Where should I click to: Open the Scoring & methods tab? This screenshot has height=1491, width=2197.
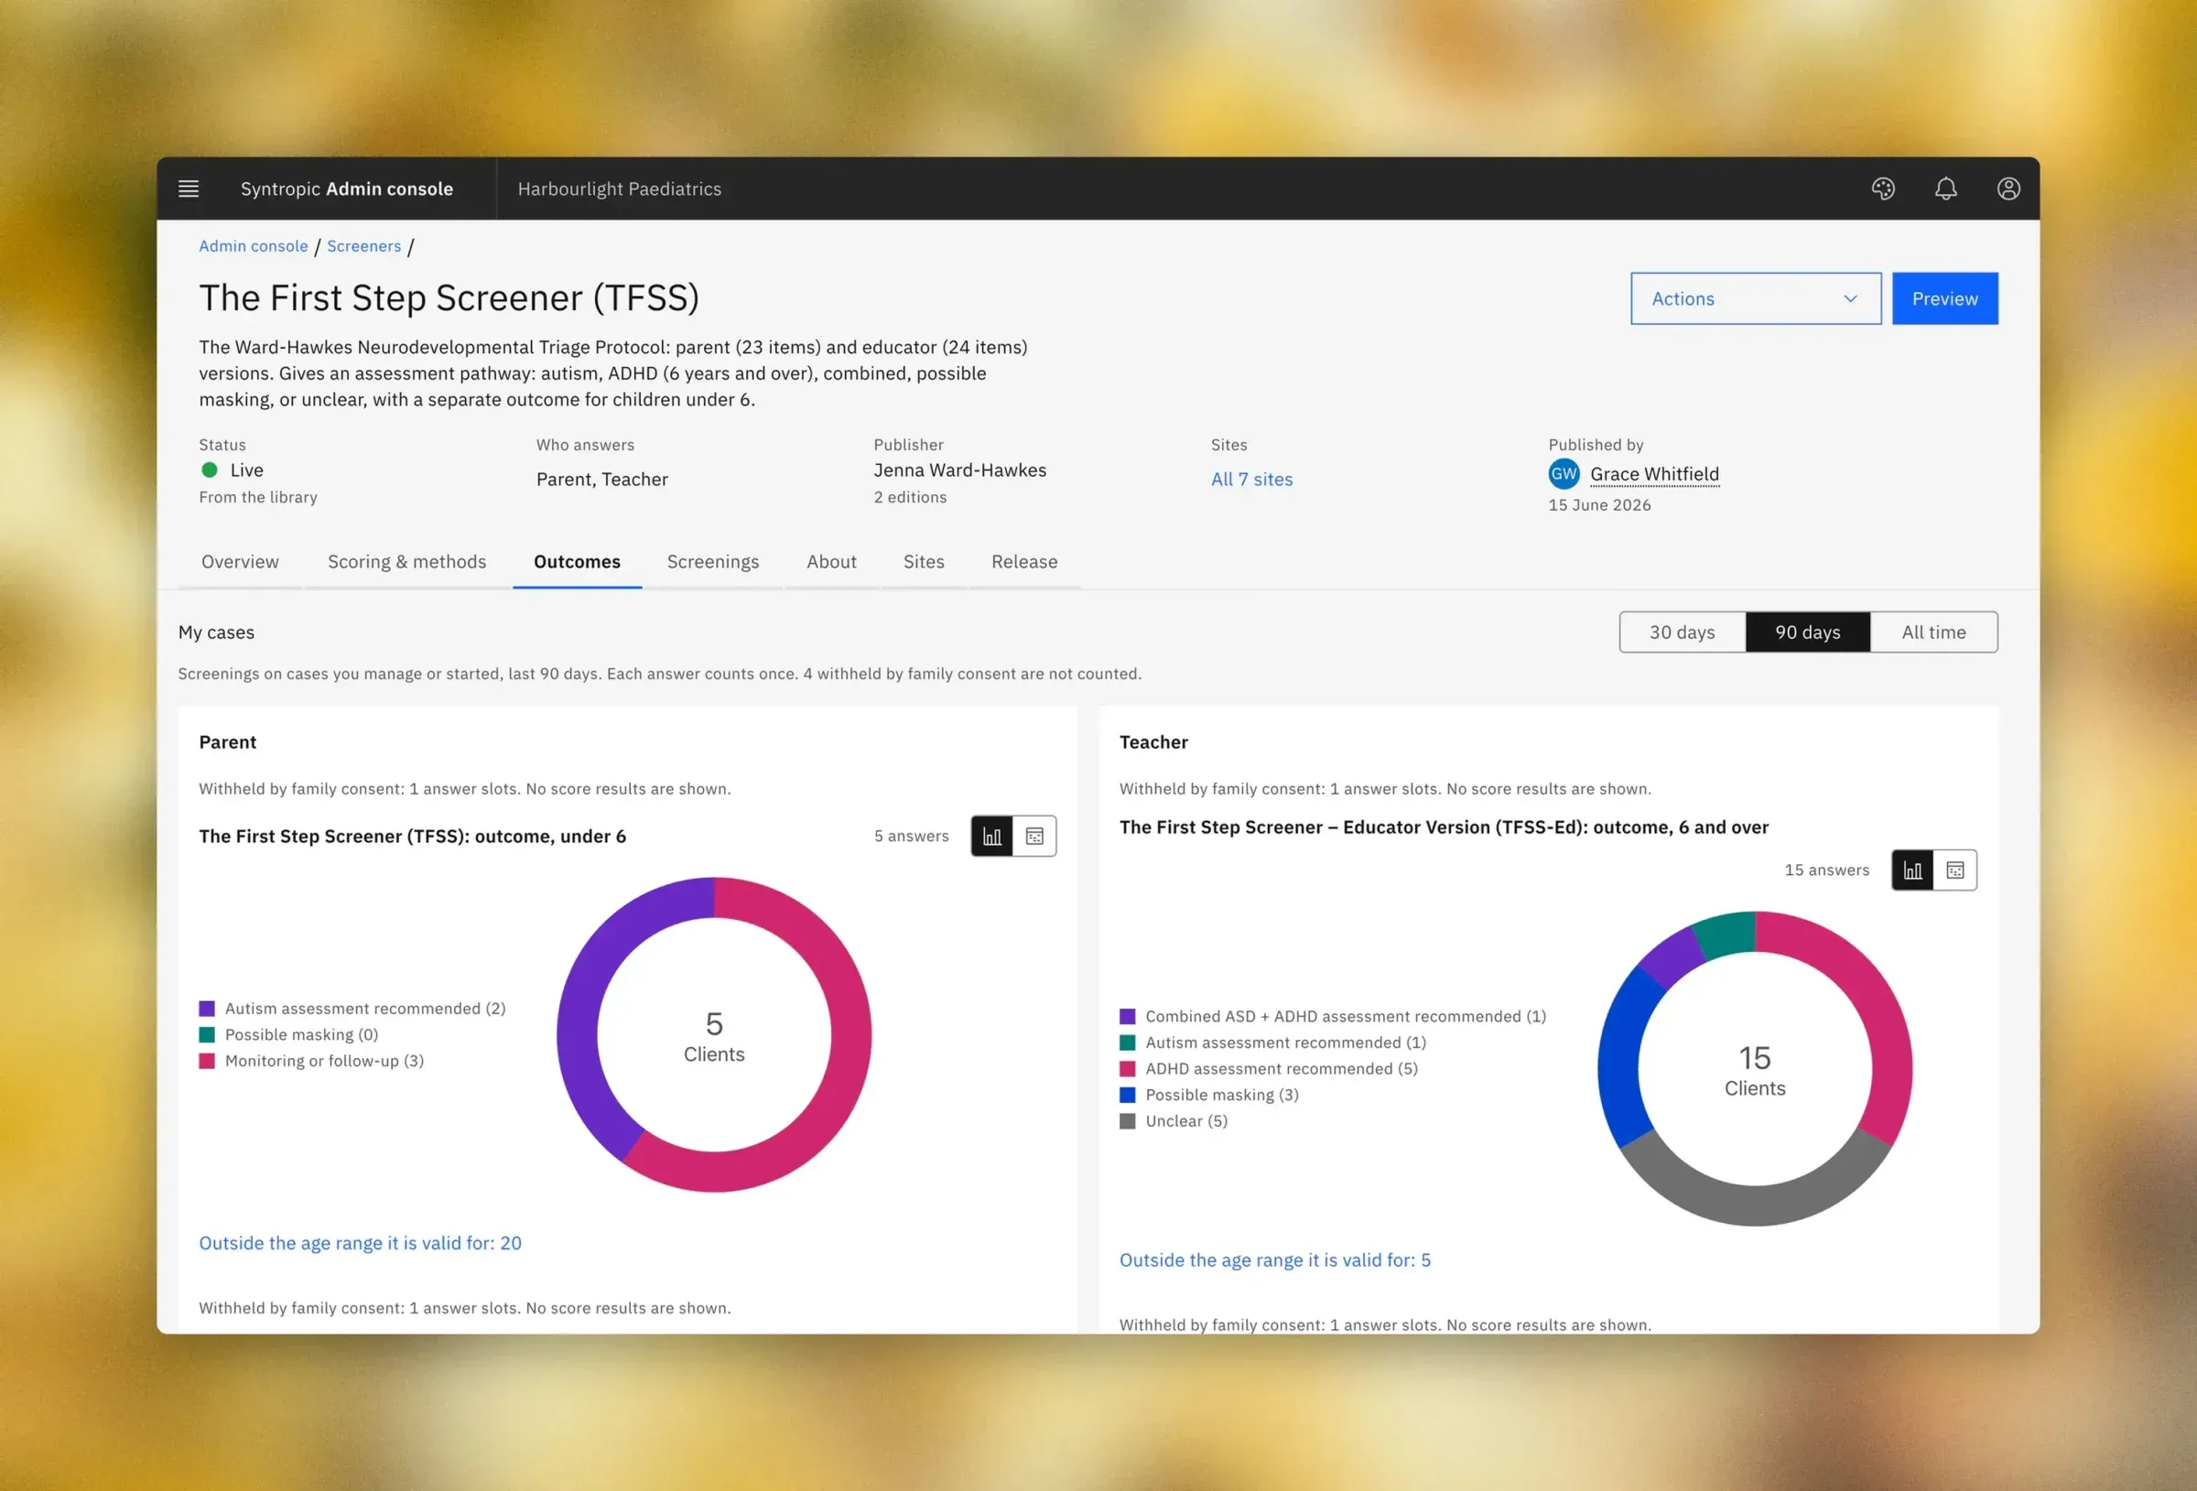(407, 562)
